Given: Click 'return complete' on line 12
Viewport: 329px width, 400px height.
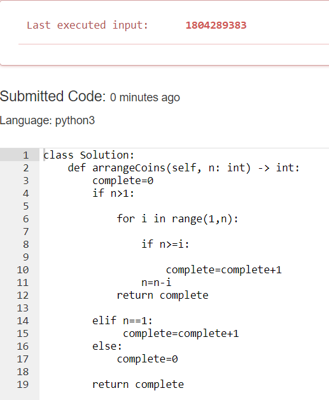Looking at the screenshot, I should (162, 296).
